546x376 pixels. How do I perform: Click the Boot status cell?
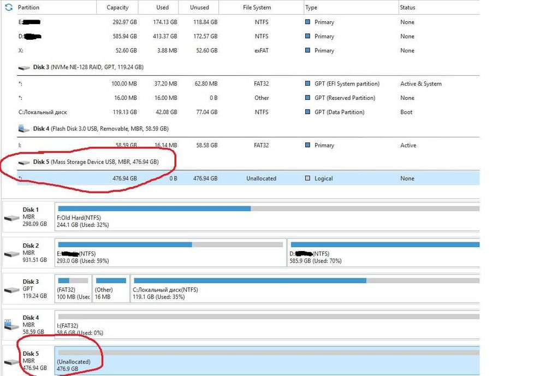[x=406, y=112]
